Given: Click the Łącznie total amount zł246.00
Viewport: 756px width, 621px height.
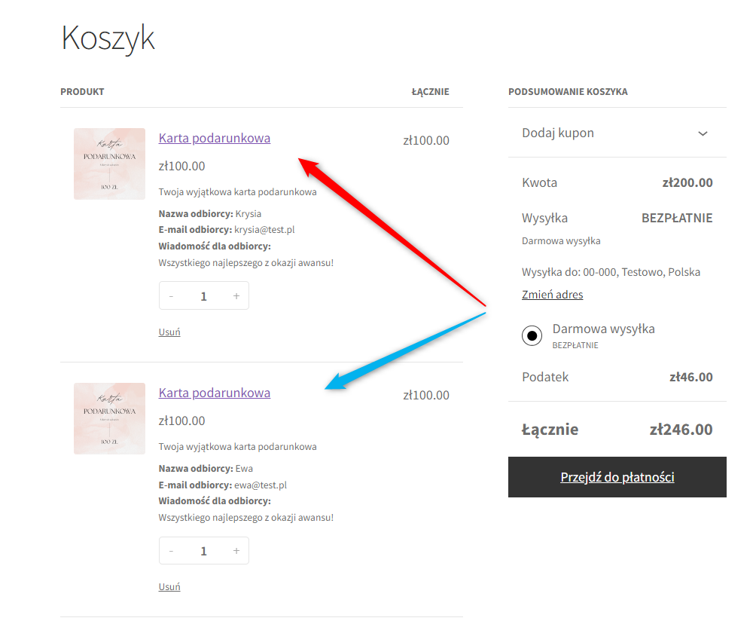Looking at the screenshot, I should (681, 430).
